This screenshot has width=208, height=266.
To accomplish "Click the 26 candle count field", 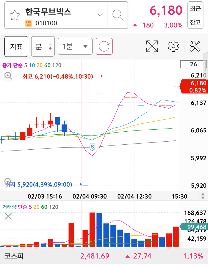I will click(193, 64).
